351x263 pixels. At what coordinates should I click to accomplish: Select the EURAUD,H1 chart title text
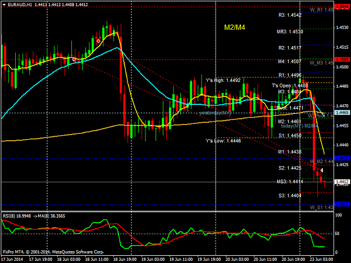(x=20, y=4)
